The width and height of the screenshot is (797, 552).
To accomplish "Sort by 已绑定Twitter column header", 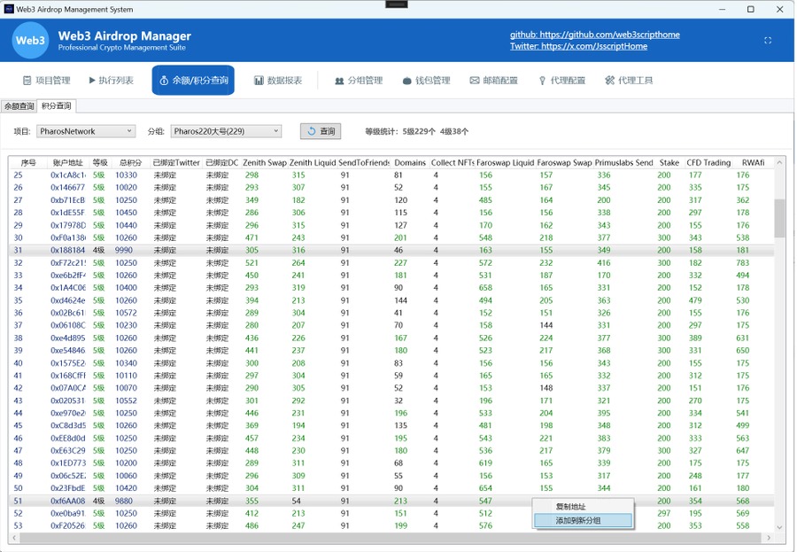I will pos(176,163).
